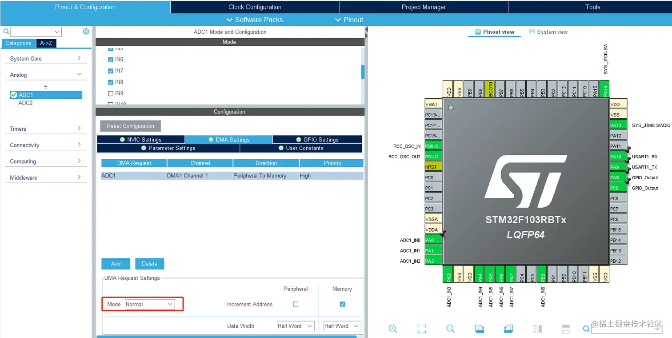Screen dimensions: 672x338
Task: Uncheck the IN8 channel checkbox
Action: tap(111, 82)
